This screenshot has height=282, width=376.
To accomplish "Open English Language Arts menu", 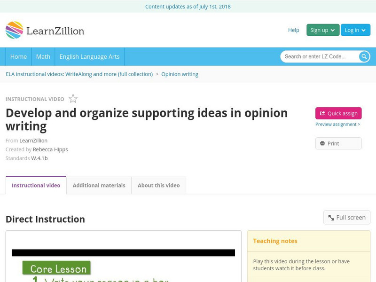I will tap(89, 56).
